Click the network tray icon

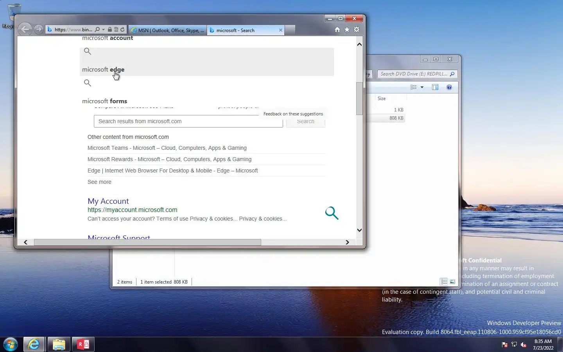coord(514,345)
